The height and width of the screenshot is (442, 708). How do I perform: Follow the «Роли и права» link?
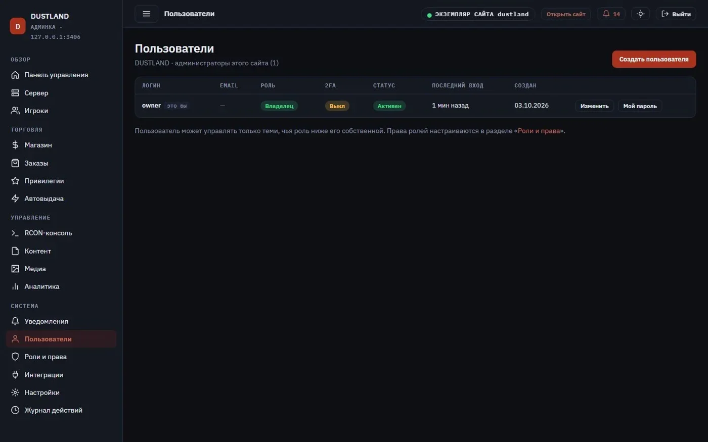pyautogui.click(x=539, y=131)
